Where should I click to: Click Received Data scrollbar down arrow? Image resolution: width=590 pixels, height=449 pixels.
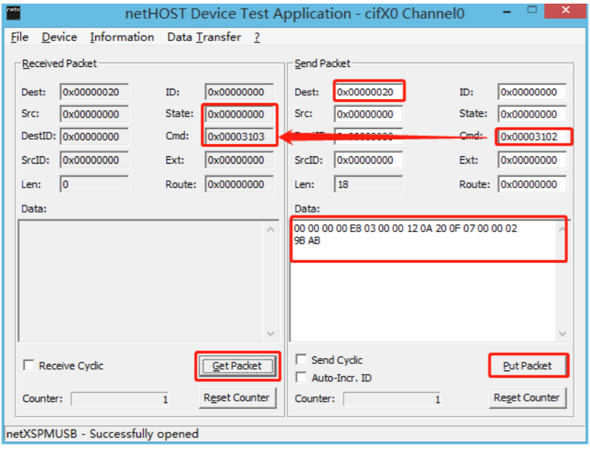coord(270,334)
